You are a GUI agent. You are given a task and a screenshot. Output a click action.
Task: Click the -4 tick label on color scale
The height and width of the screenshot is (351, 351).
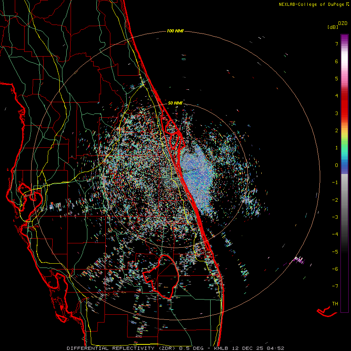coord(335,234)
